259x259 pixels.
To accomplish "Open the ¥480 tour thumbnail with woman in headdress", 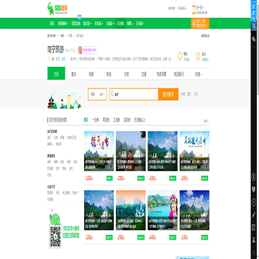I will coord(163,210).
